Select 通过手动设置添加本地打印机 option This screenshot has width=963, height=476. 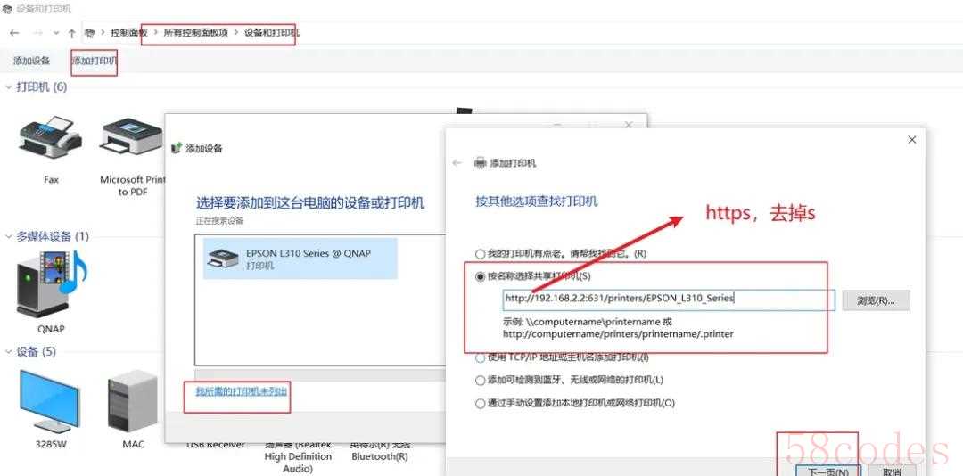(x=481, y=404)
